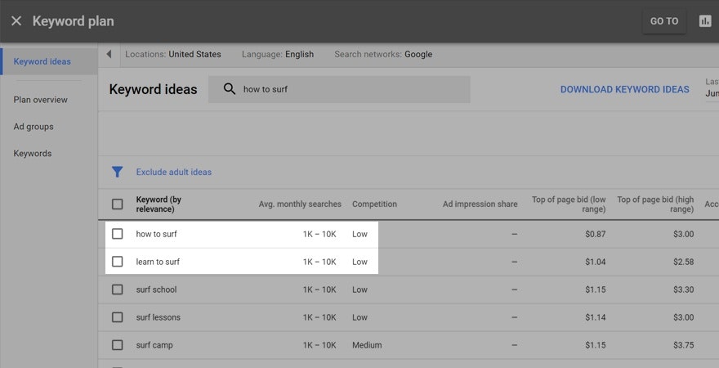The width and height of the screenshot is (719, 368).
Task: Click DOWNLOAD KEYWORD IDEAS link
Action: pyautogui.click(x=624, y=89)
